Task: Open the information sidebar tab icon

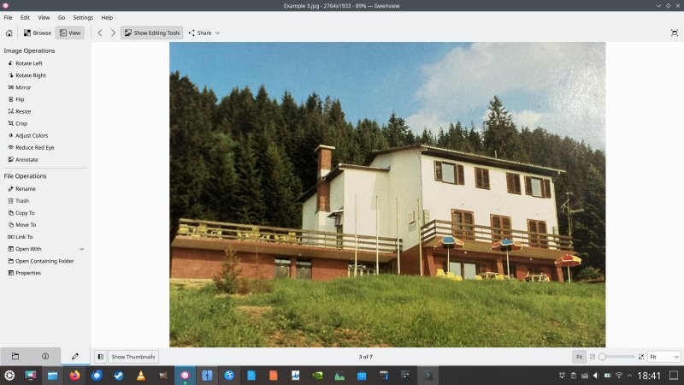Action: tap(45, 356)
